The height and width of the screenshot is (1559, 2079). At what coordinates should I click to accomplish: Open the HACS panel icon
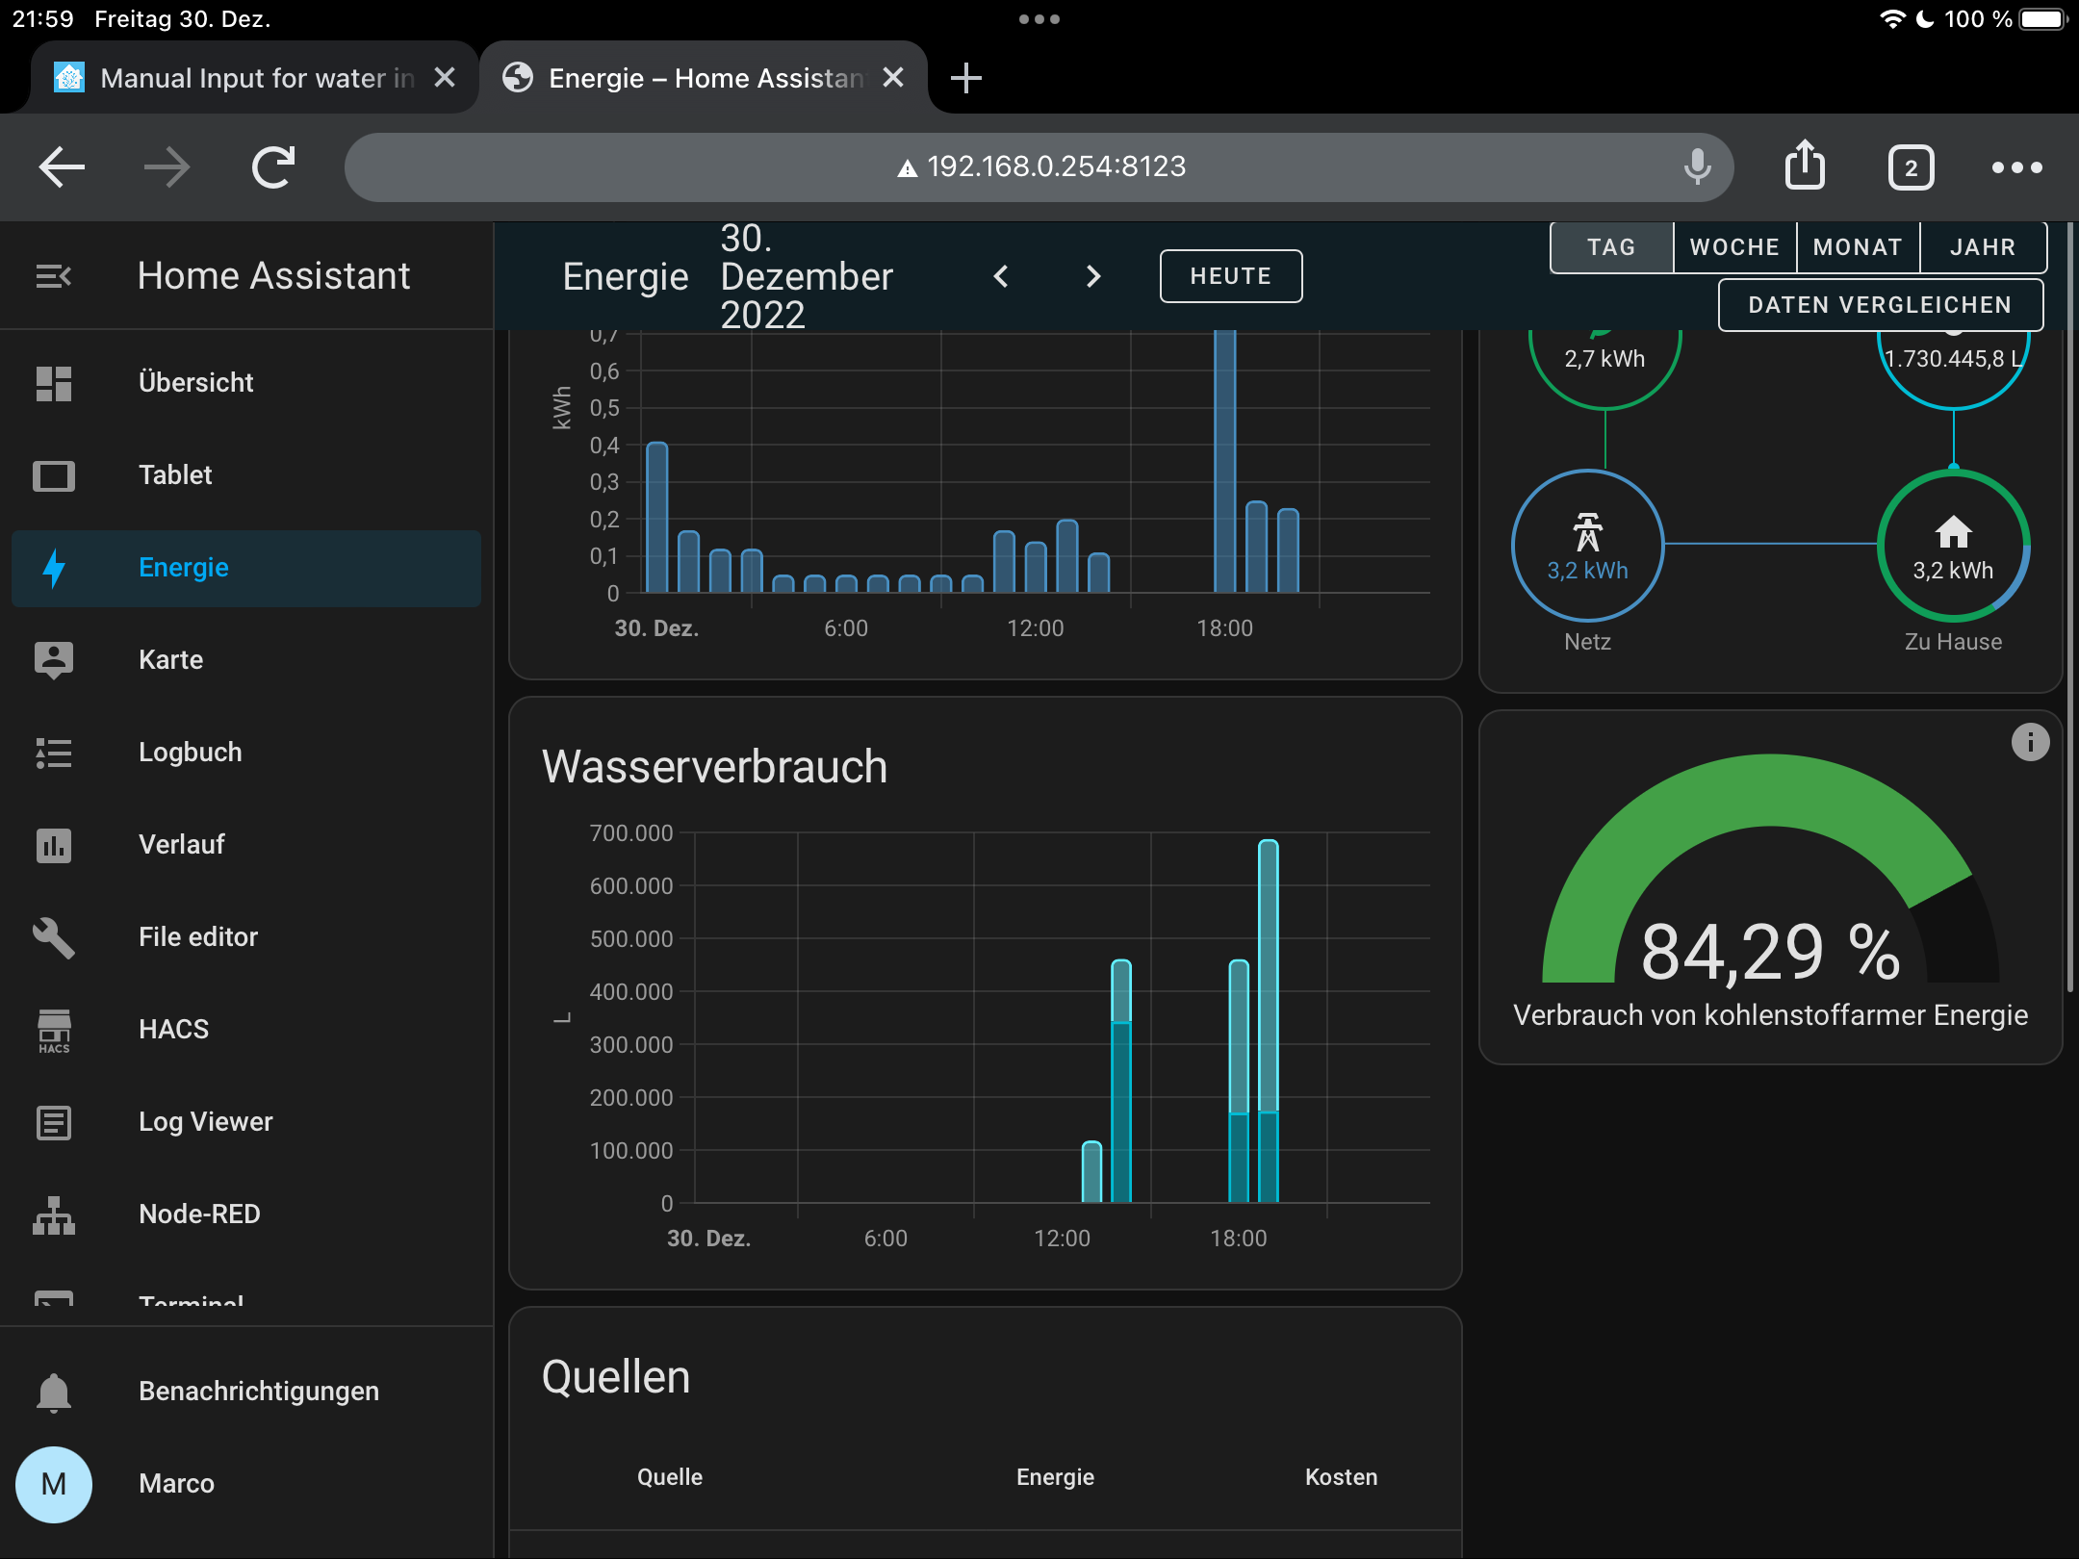55,1029
